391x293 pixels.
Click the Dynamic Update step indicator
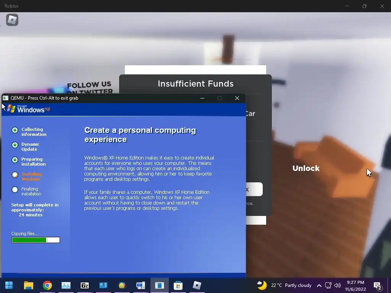[15, 145]
